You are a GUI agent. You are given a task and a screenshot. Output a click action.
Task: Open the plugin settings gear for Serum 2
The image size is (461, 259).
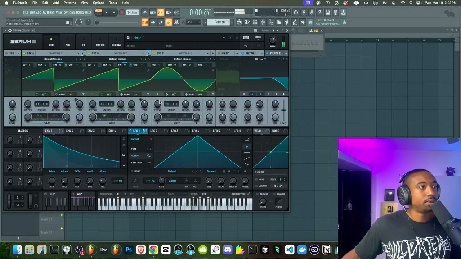10,31
